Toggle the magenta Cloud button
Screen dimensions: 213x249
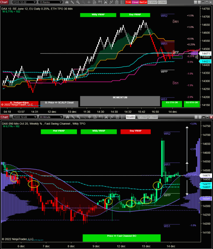tap(135, 2)
